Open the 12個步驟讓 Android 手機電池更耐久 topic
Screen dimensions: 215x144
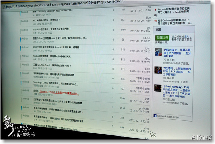coord(59,110)
